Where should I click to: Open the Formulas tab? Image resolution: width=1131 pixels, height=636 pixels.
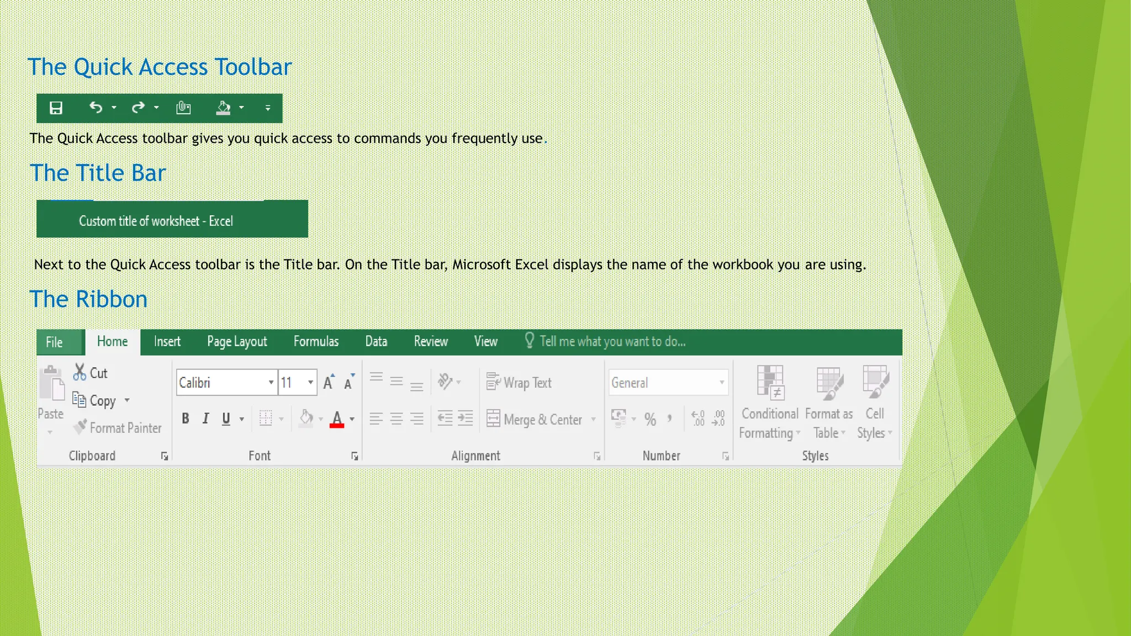click(x=316, y=342)
